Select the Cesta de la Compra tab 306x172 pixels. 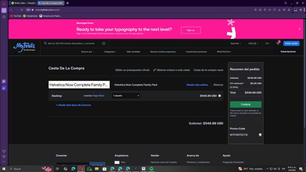[51, 3]
